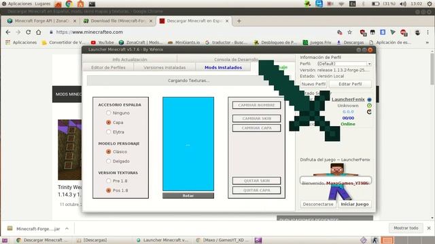Open Chrome three-dot menu
This screenshot has height=244, width=435.
coord(428,33)
